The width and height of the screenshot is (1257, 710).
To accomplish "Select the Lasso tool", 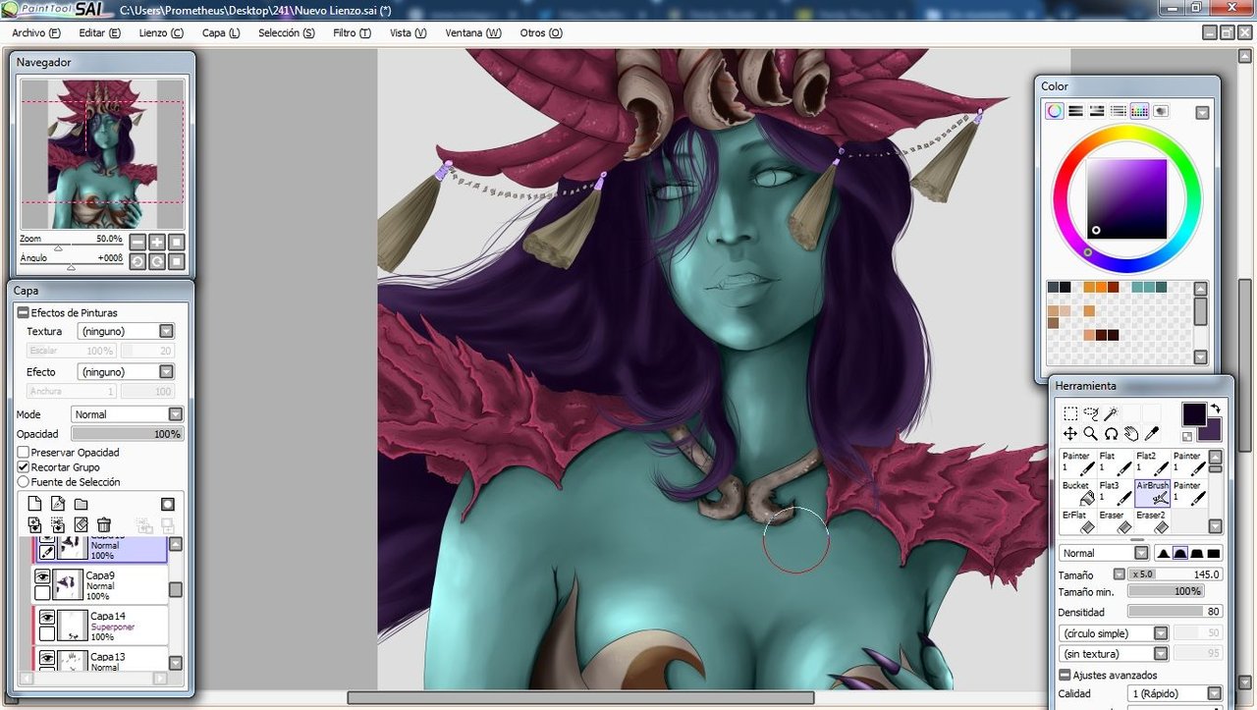I will pyautogui.click(x=1090, y=413).
